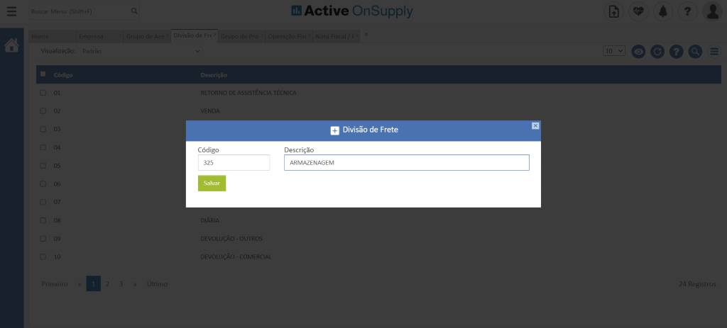Click the Código input field

click(x=234, y=163)
